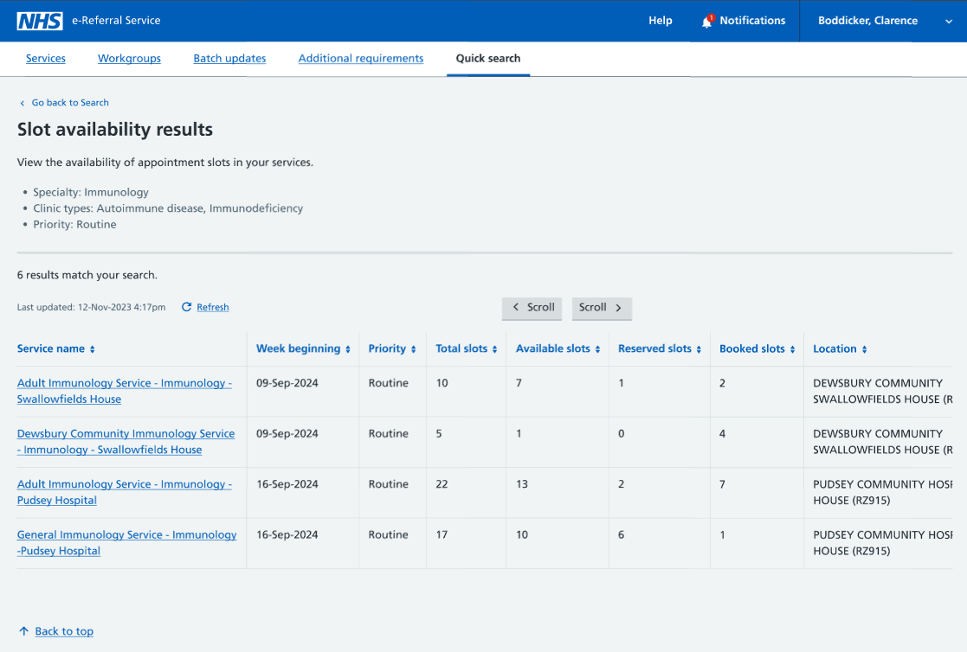Sort by Priority column arrows
Image resolution: width=967 pixels, height=652 pixels.
(413, 349)
